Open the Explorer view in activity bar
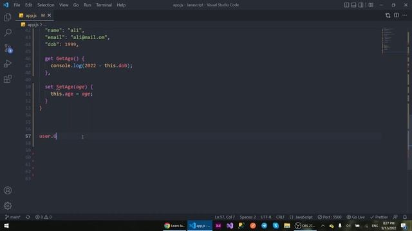The image size is (412, 231). [8, 17]
